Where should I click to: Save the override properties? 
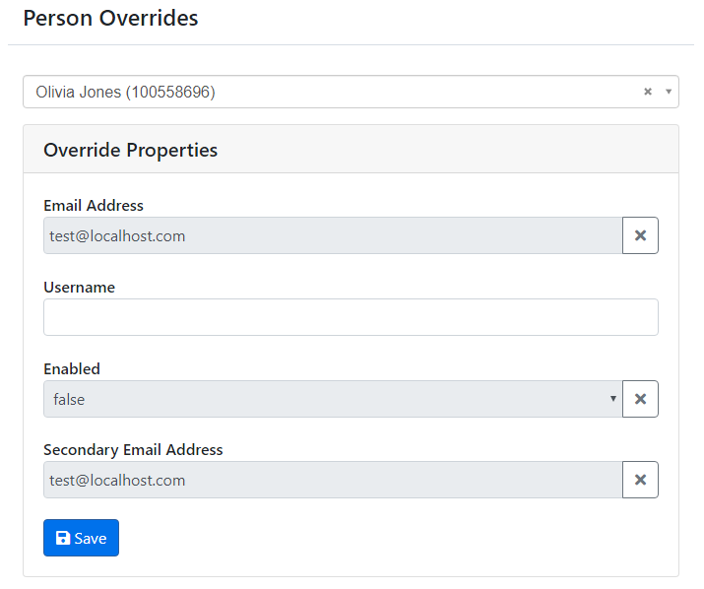82,538
